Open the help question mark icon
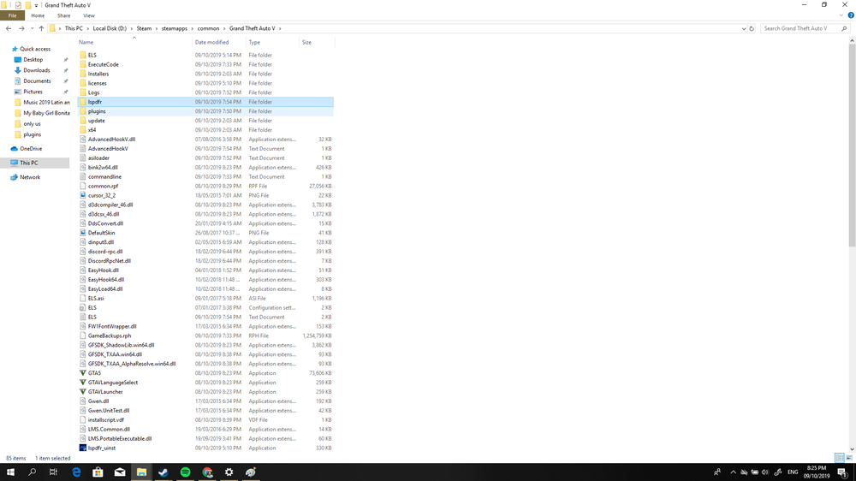Screen dimensions: 856x481 point(851,15)
